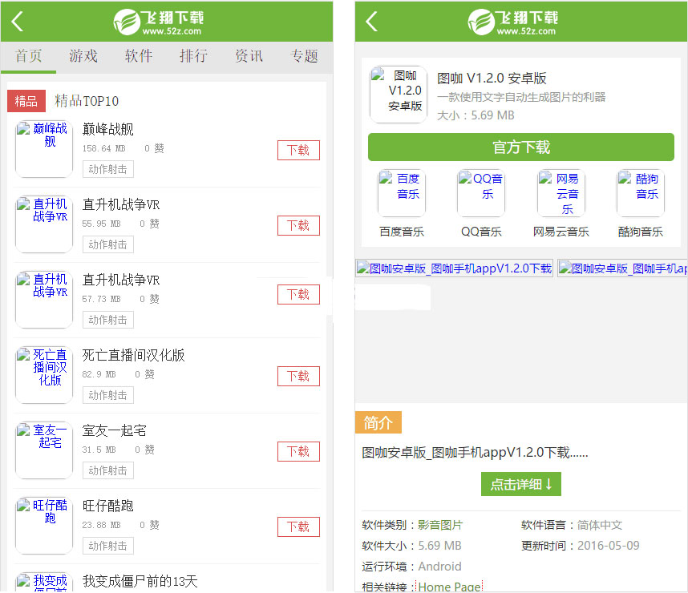Click 动作射击 tag under 巅峰战舰
The image size is (688, 593).
[108, 169]
